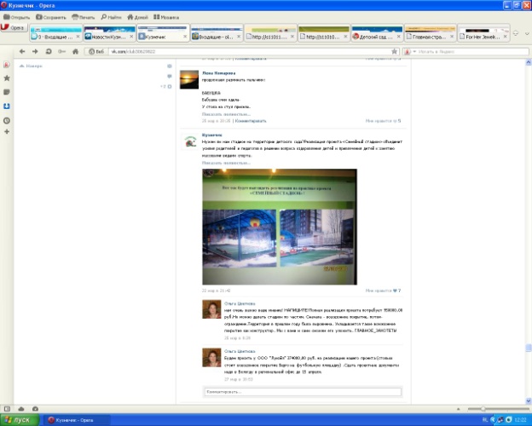Go forward with the forward arrow
Screen dimensions: 532x426
35,51
